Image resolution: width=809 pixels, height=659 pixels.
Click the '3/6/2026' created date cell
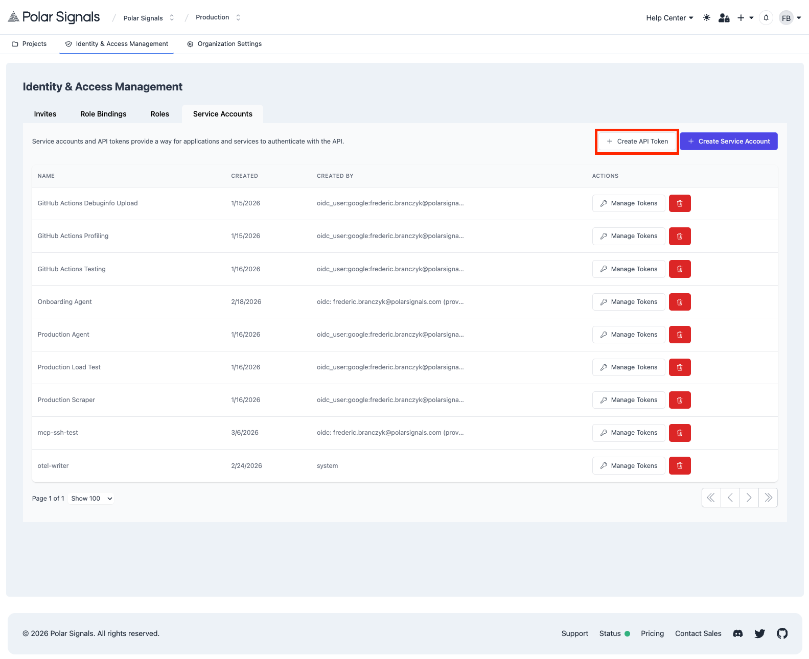coord(245,433)
